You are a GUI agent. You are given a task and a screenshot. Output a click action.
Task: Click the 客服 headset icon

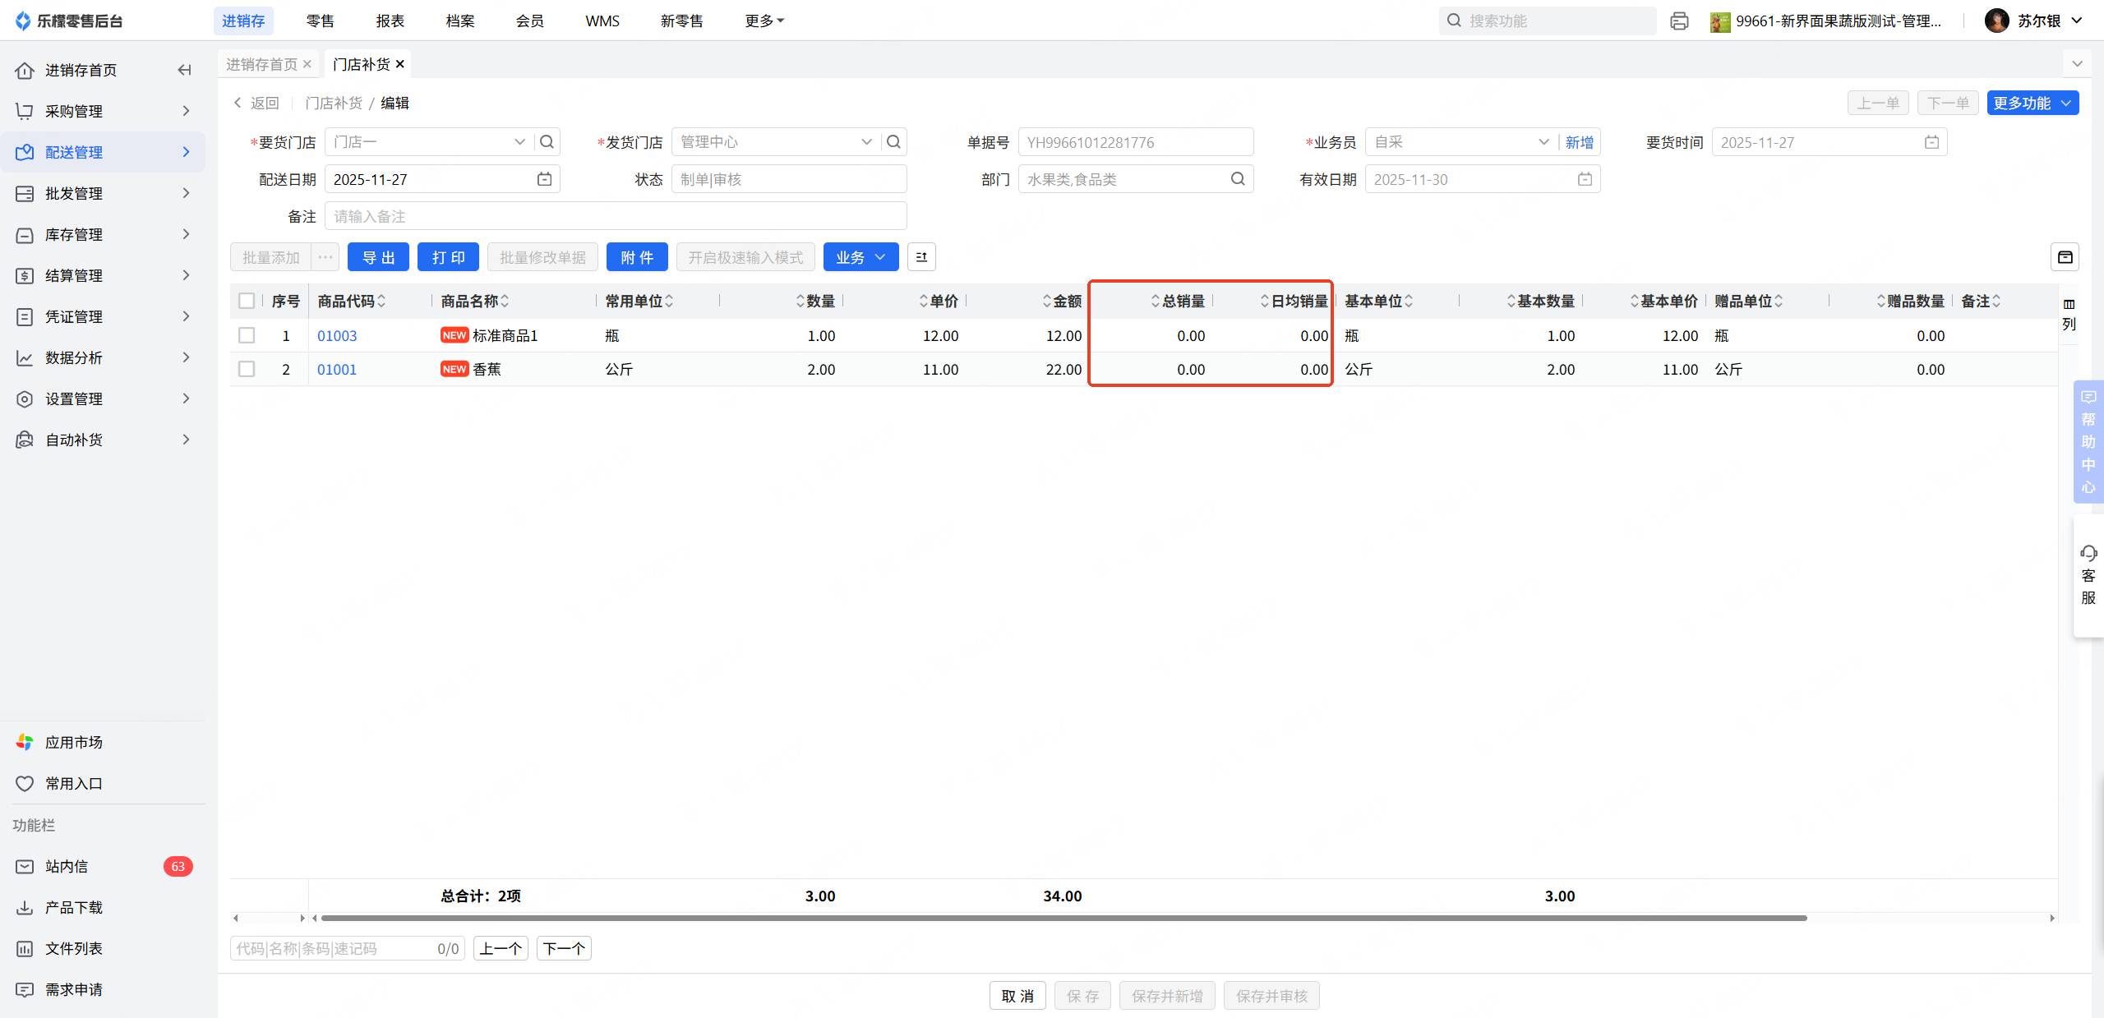pyautogui.click(x=2088, y=553)
